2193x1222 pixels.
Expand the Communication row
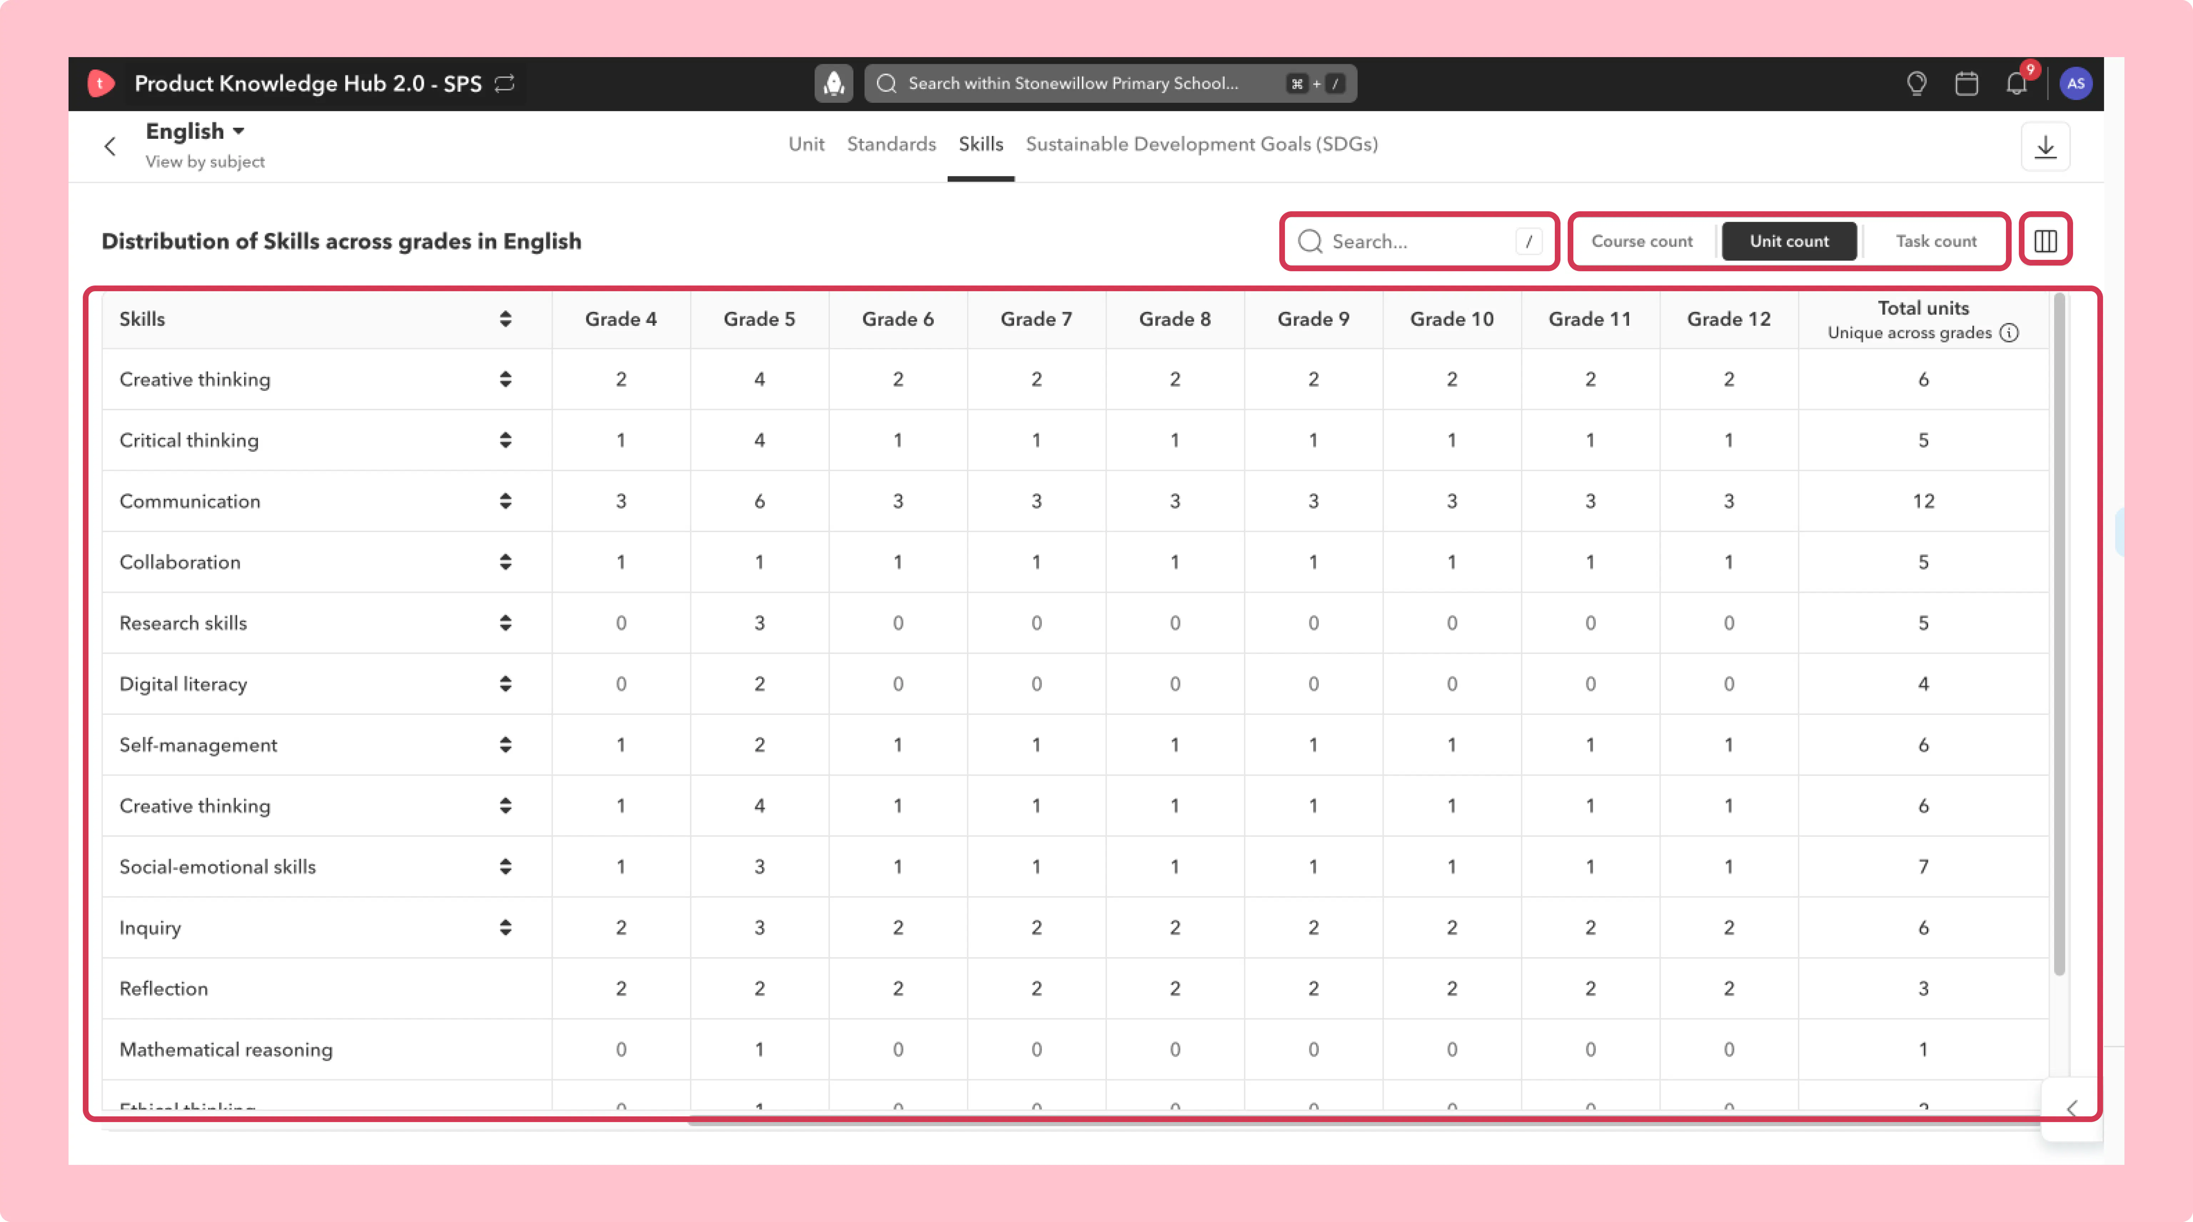[506, 501]
